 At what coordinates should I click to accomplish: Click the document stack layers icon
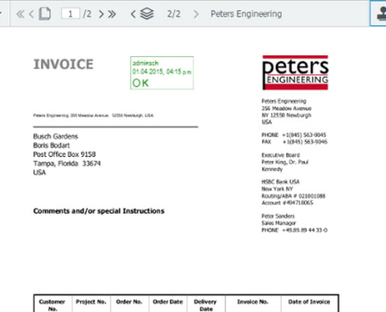coord(147,14)
